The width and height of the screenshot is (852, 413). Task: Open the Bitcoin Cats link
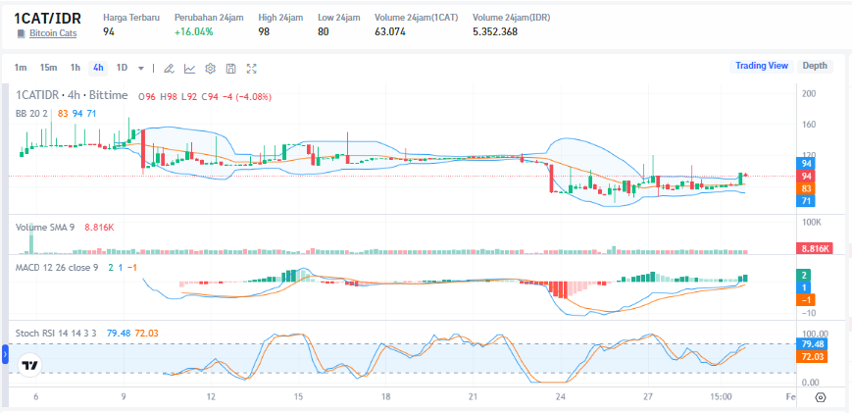(x=53, y=33)
